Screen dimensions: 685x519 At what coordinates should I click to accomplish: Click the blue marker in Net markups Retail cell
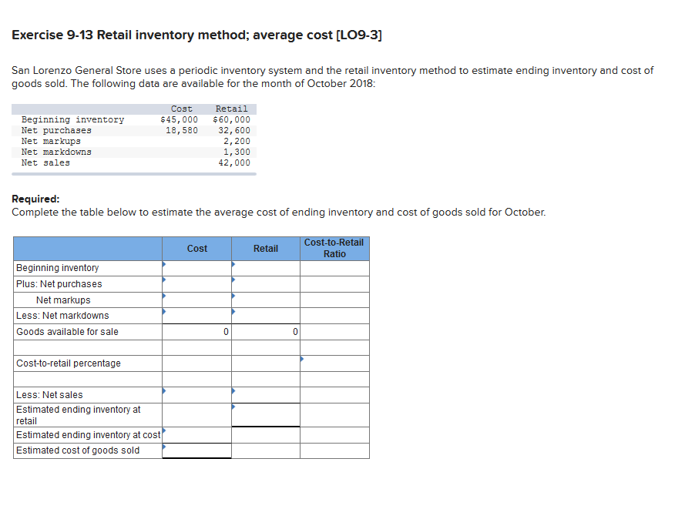[233, 296]
